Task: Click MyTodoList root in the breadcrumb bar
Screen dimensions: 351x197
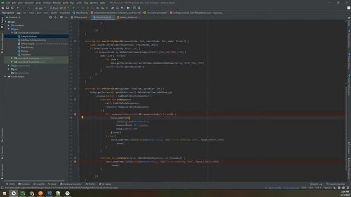Action: pyautogui.click(x=8, y=13)
